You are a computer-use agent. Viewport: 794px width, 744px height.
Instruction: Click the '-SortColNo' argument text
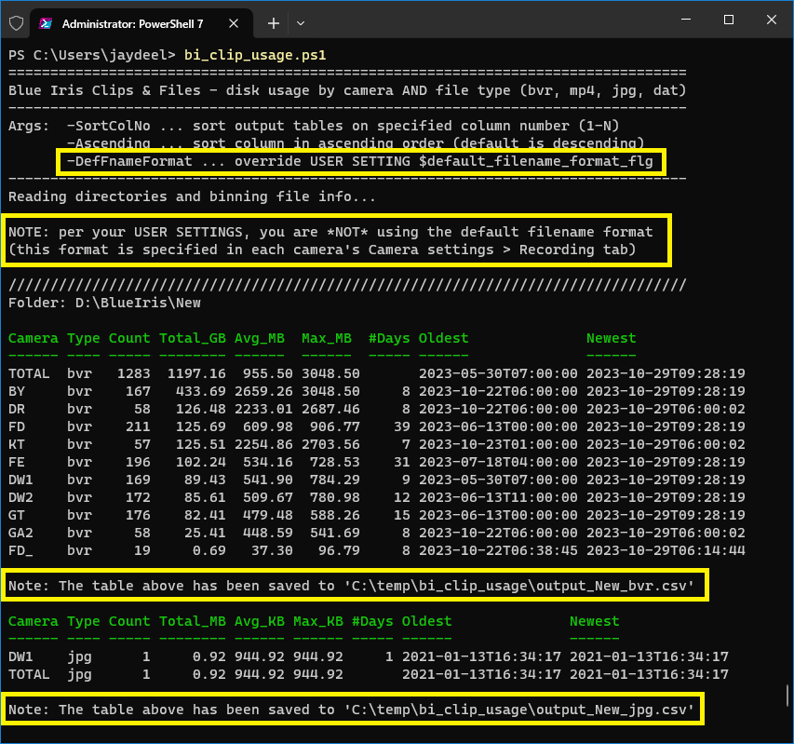[108, 126]
